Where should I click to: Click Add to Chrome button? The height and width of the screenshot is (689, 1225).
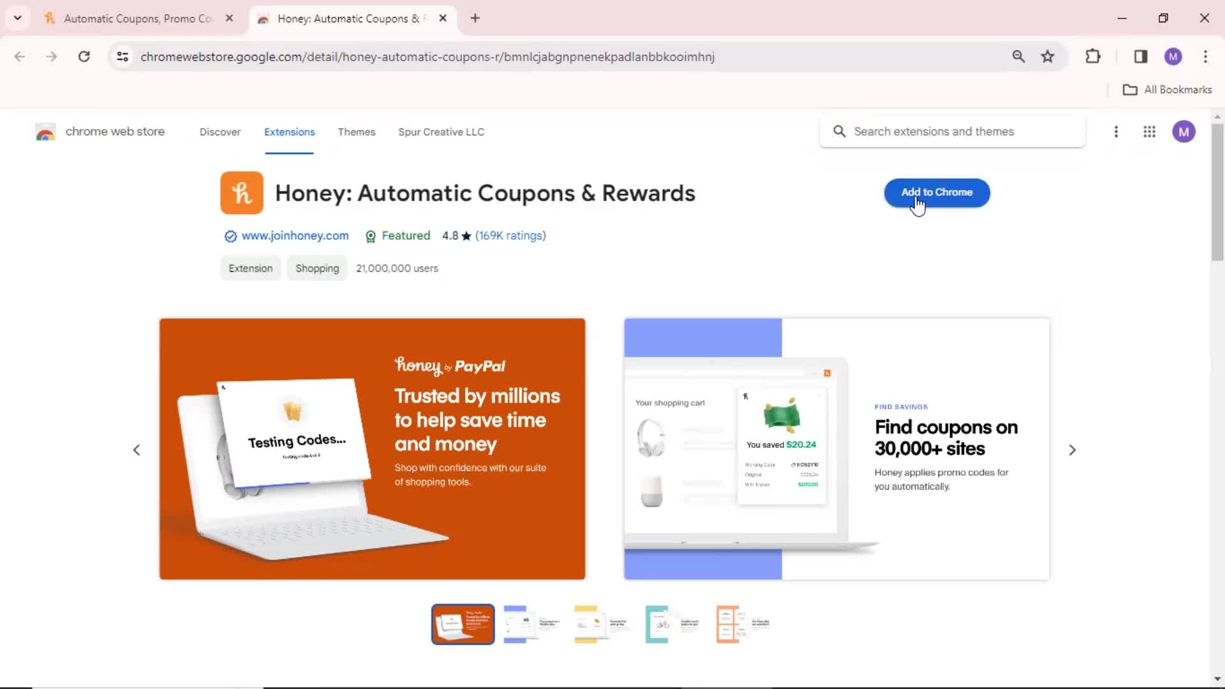[x=937, y=193]
